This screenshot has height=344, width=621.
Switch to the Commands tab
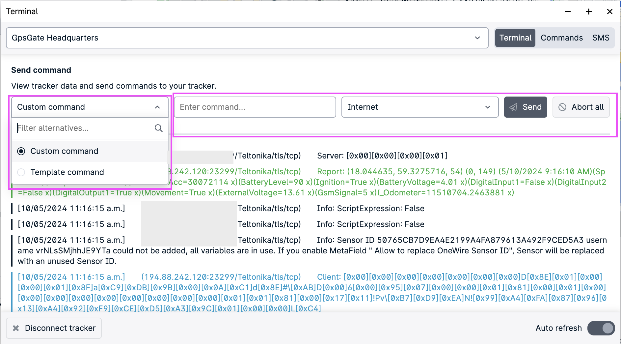coord(561,38)
